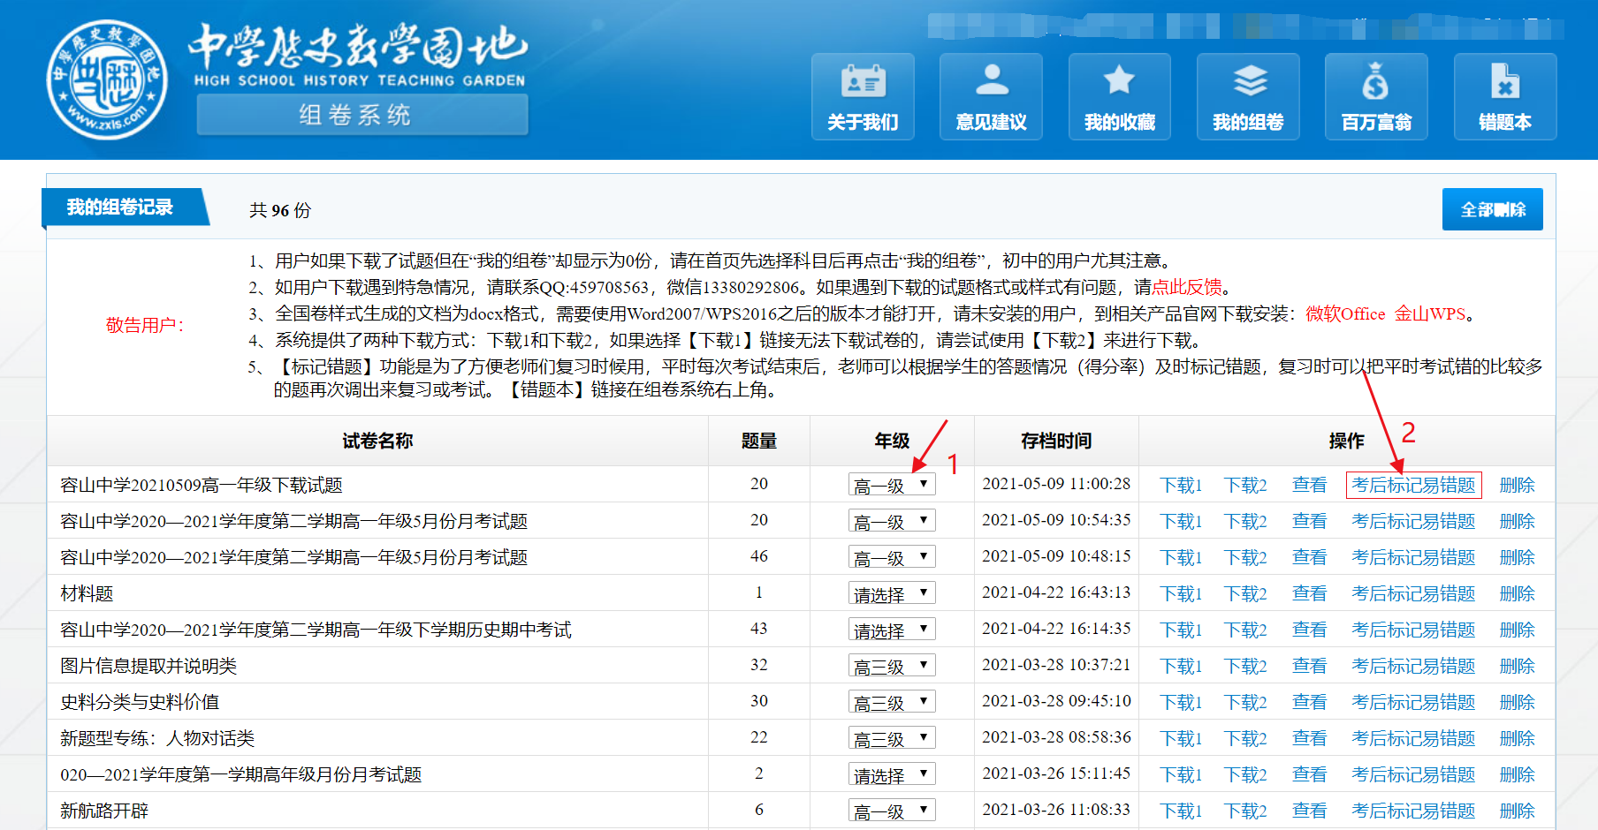
Task: Click the 全部删除 button
Action: coord(1492,209)
